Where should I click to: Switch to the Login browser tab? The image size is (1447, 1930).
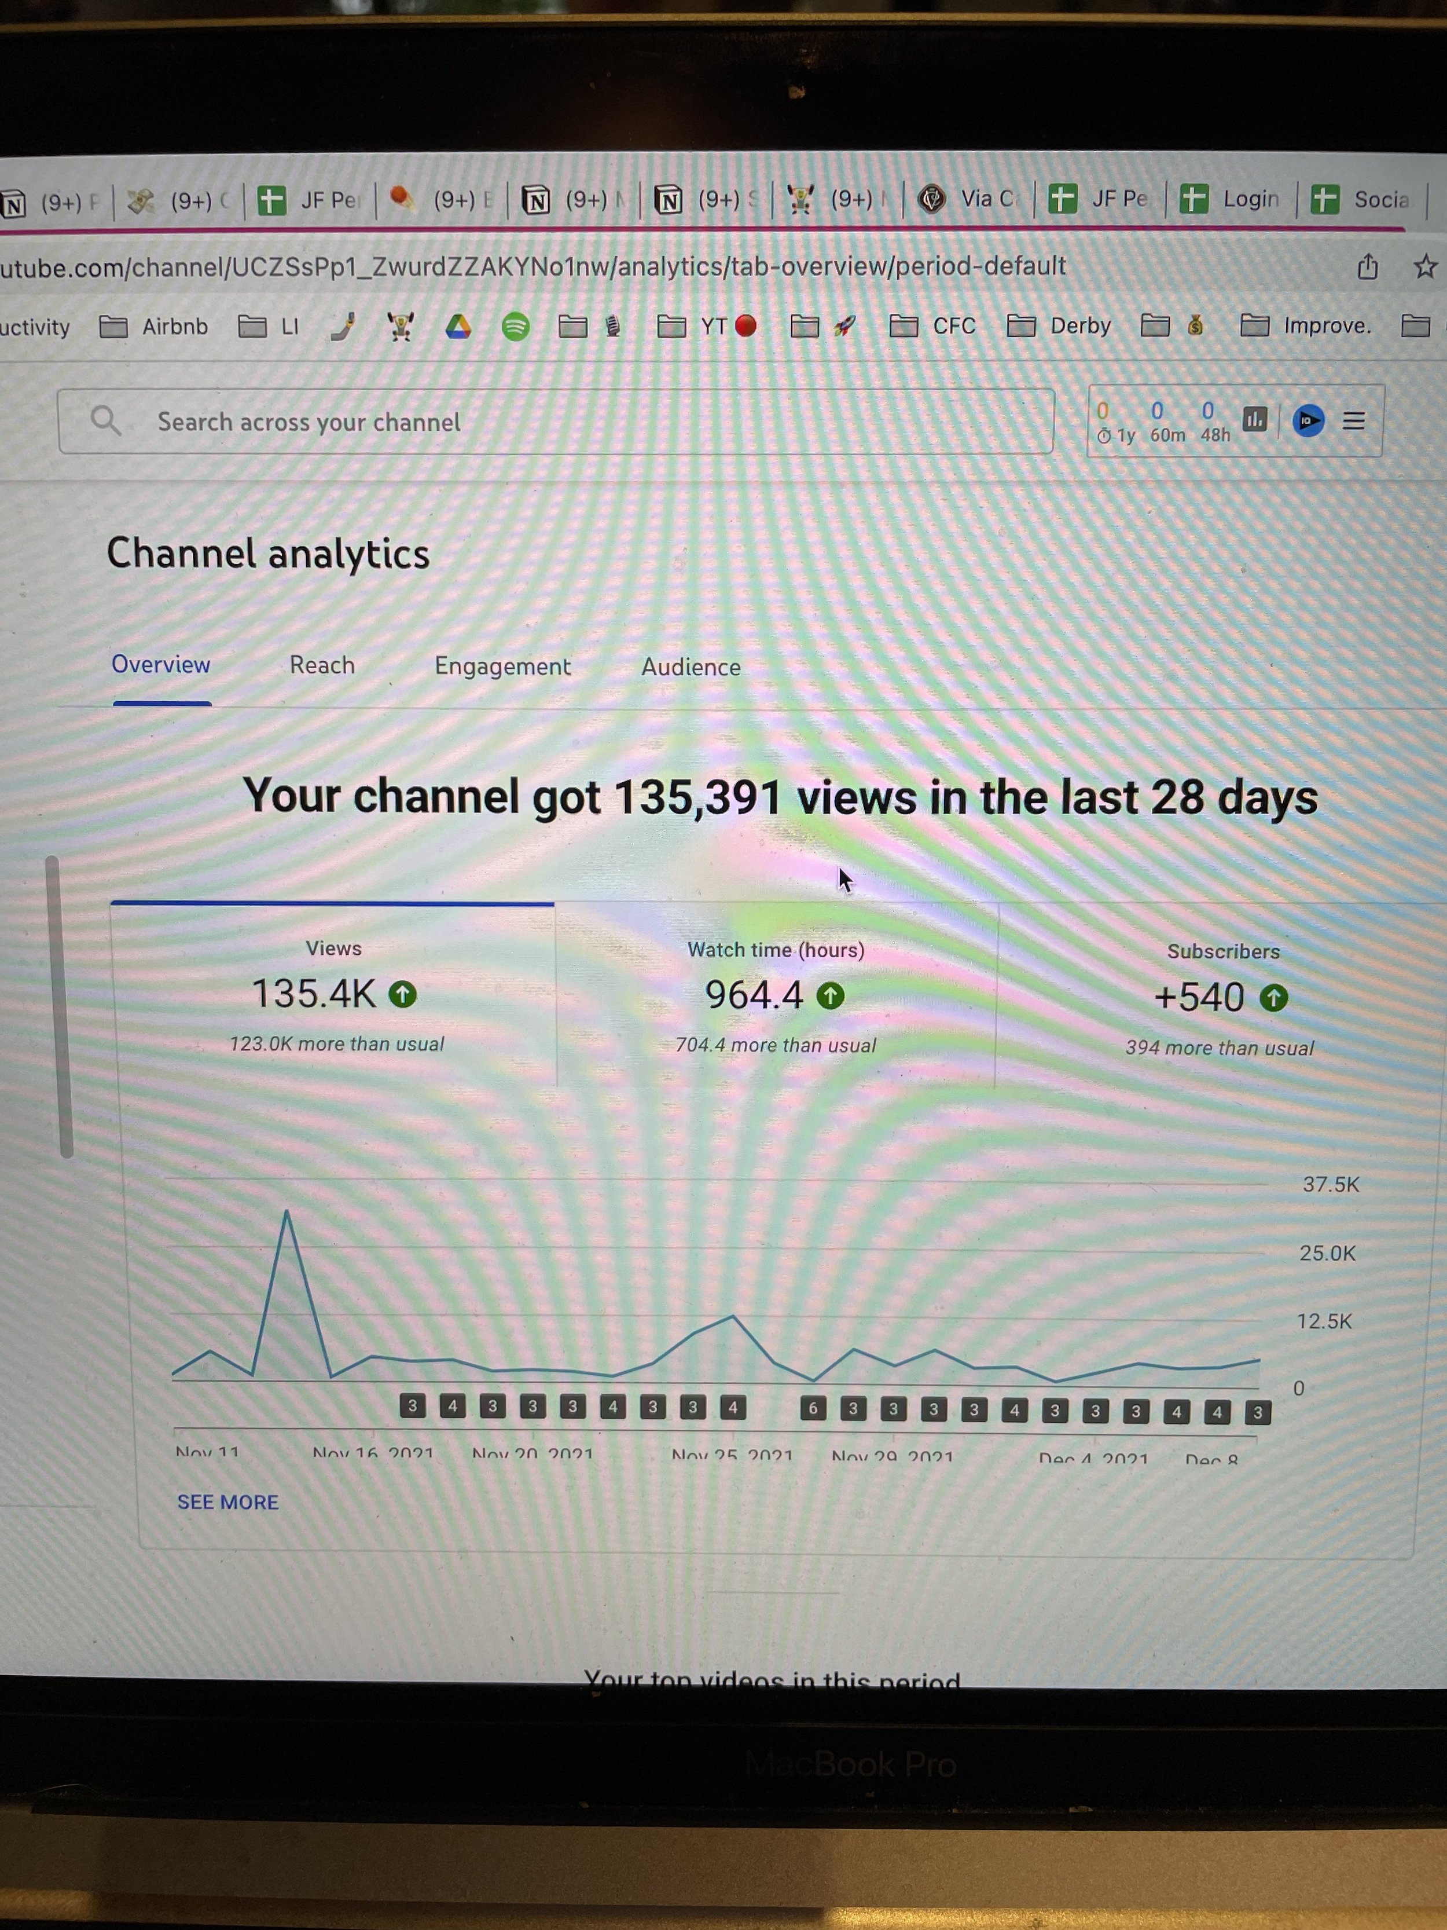(x=1231, y=200)
